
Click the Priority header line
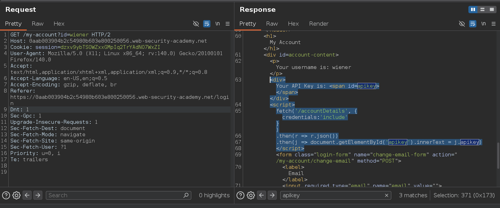point(35,153)
